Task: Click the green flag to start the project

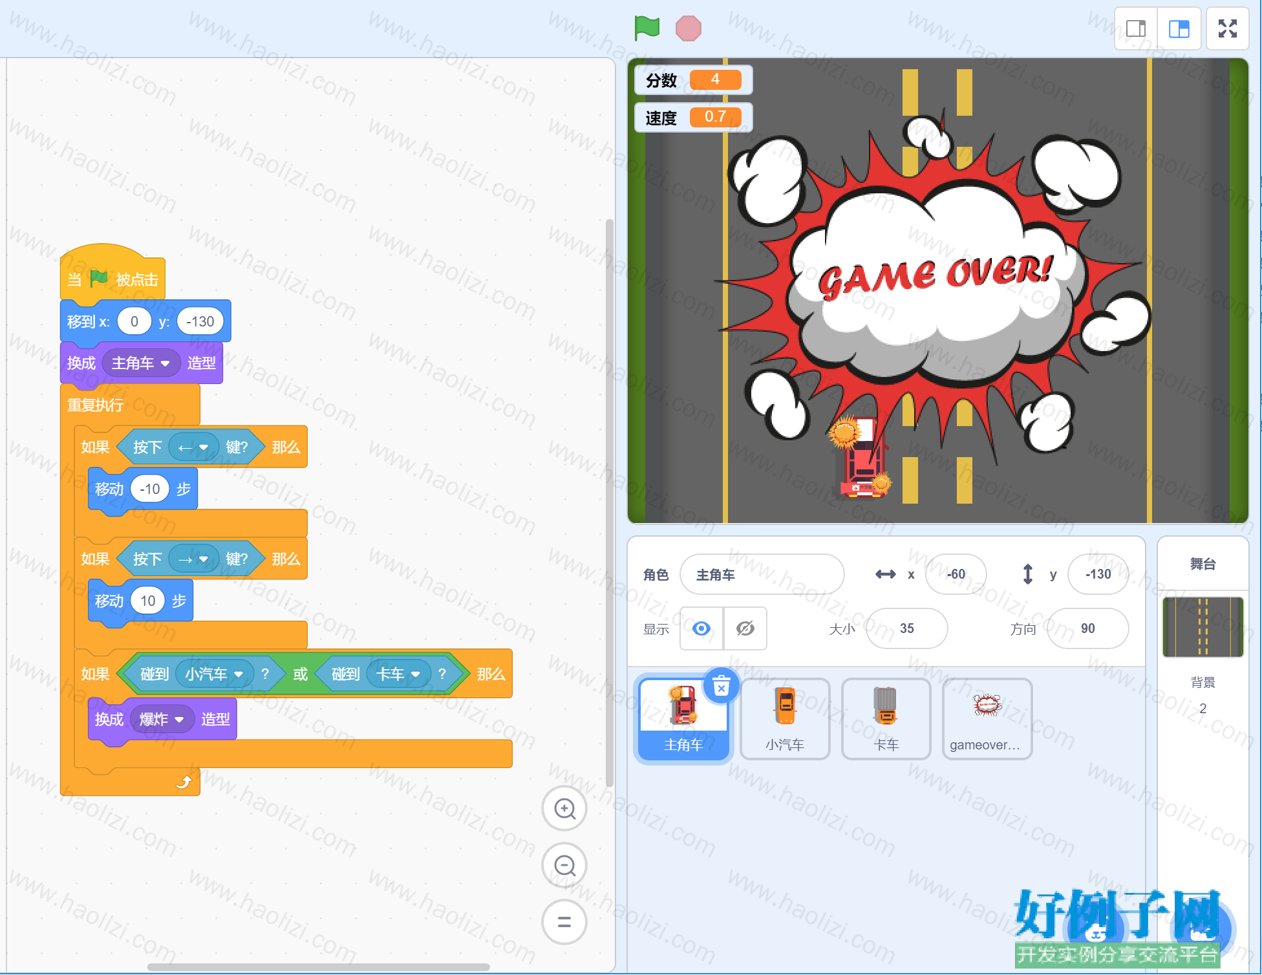Action: (647, 28)
